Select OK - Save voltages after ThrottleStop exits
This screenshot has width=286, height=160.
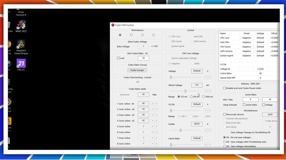pos(224,142)
